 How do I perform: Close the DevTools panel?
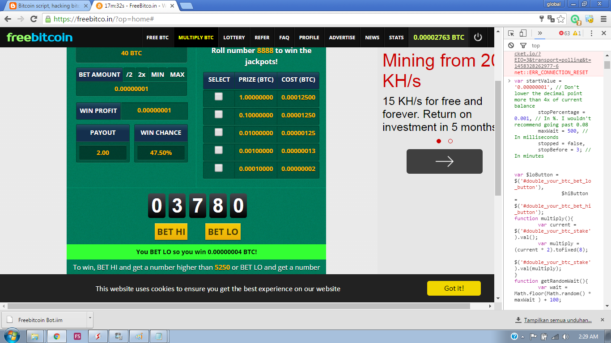tap(603, 33)
